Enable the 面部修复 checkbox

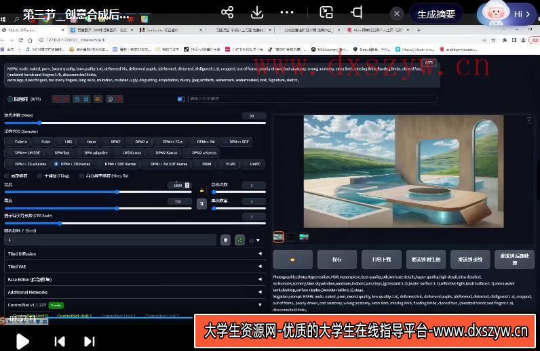(x=7, y=176)
